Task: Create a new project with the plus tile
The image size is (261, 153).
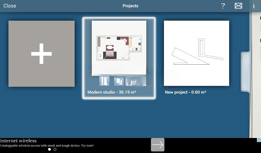Action: (x=42, y=54)
